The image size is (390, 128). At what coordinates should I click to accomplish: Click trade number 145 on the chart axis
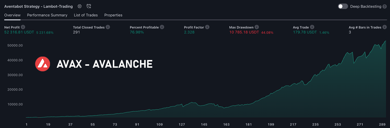click(204, 125)
